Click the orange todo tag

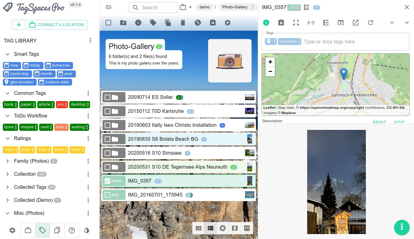click(61, 127)
